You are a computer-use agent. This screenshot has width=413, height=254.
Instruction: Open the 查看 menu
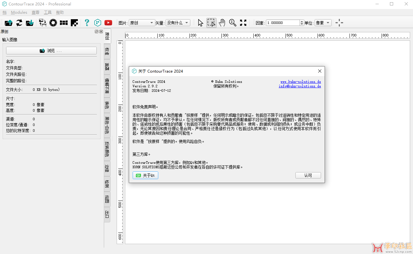pyautogui.click(x=36, y=12)
